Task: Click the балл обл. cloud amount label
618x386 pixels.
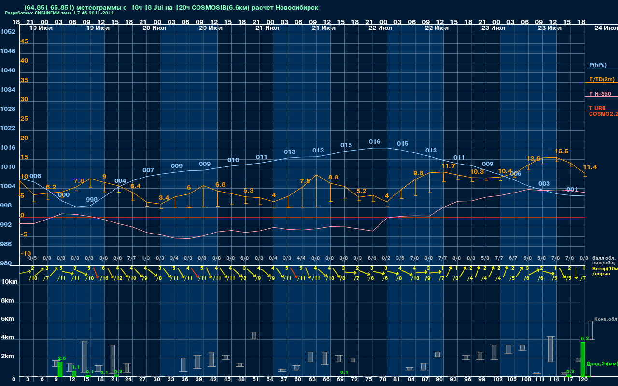Action: (604, 258)
